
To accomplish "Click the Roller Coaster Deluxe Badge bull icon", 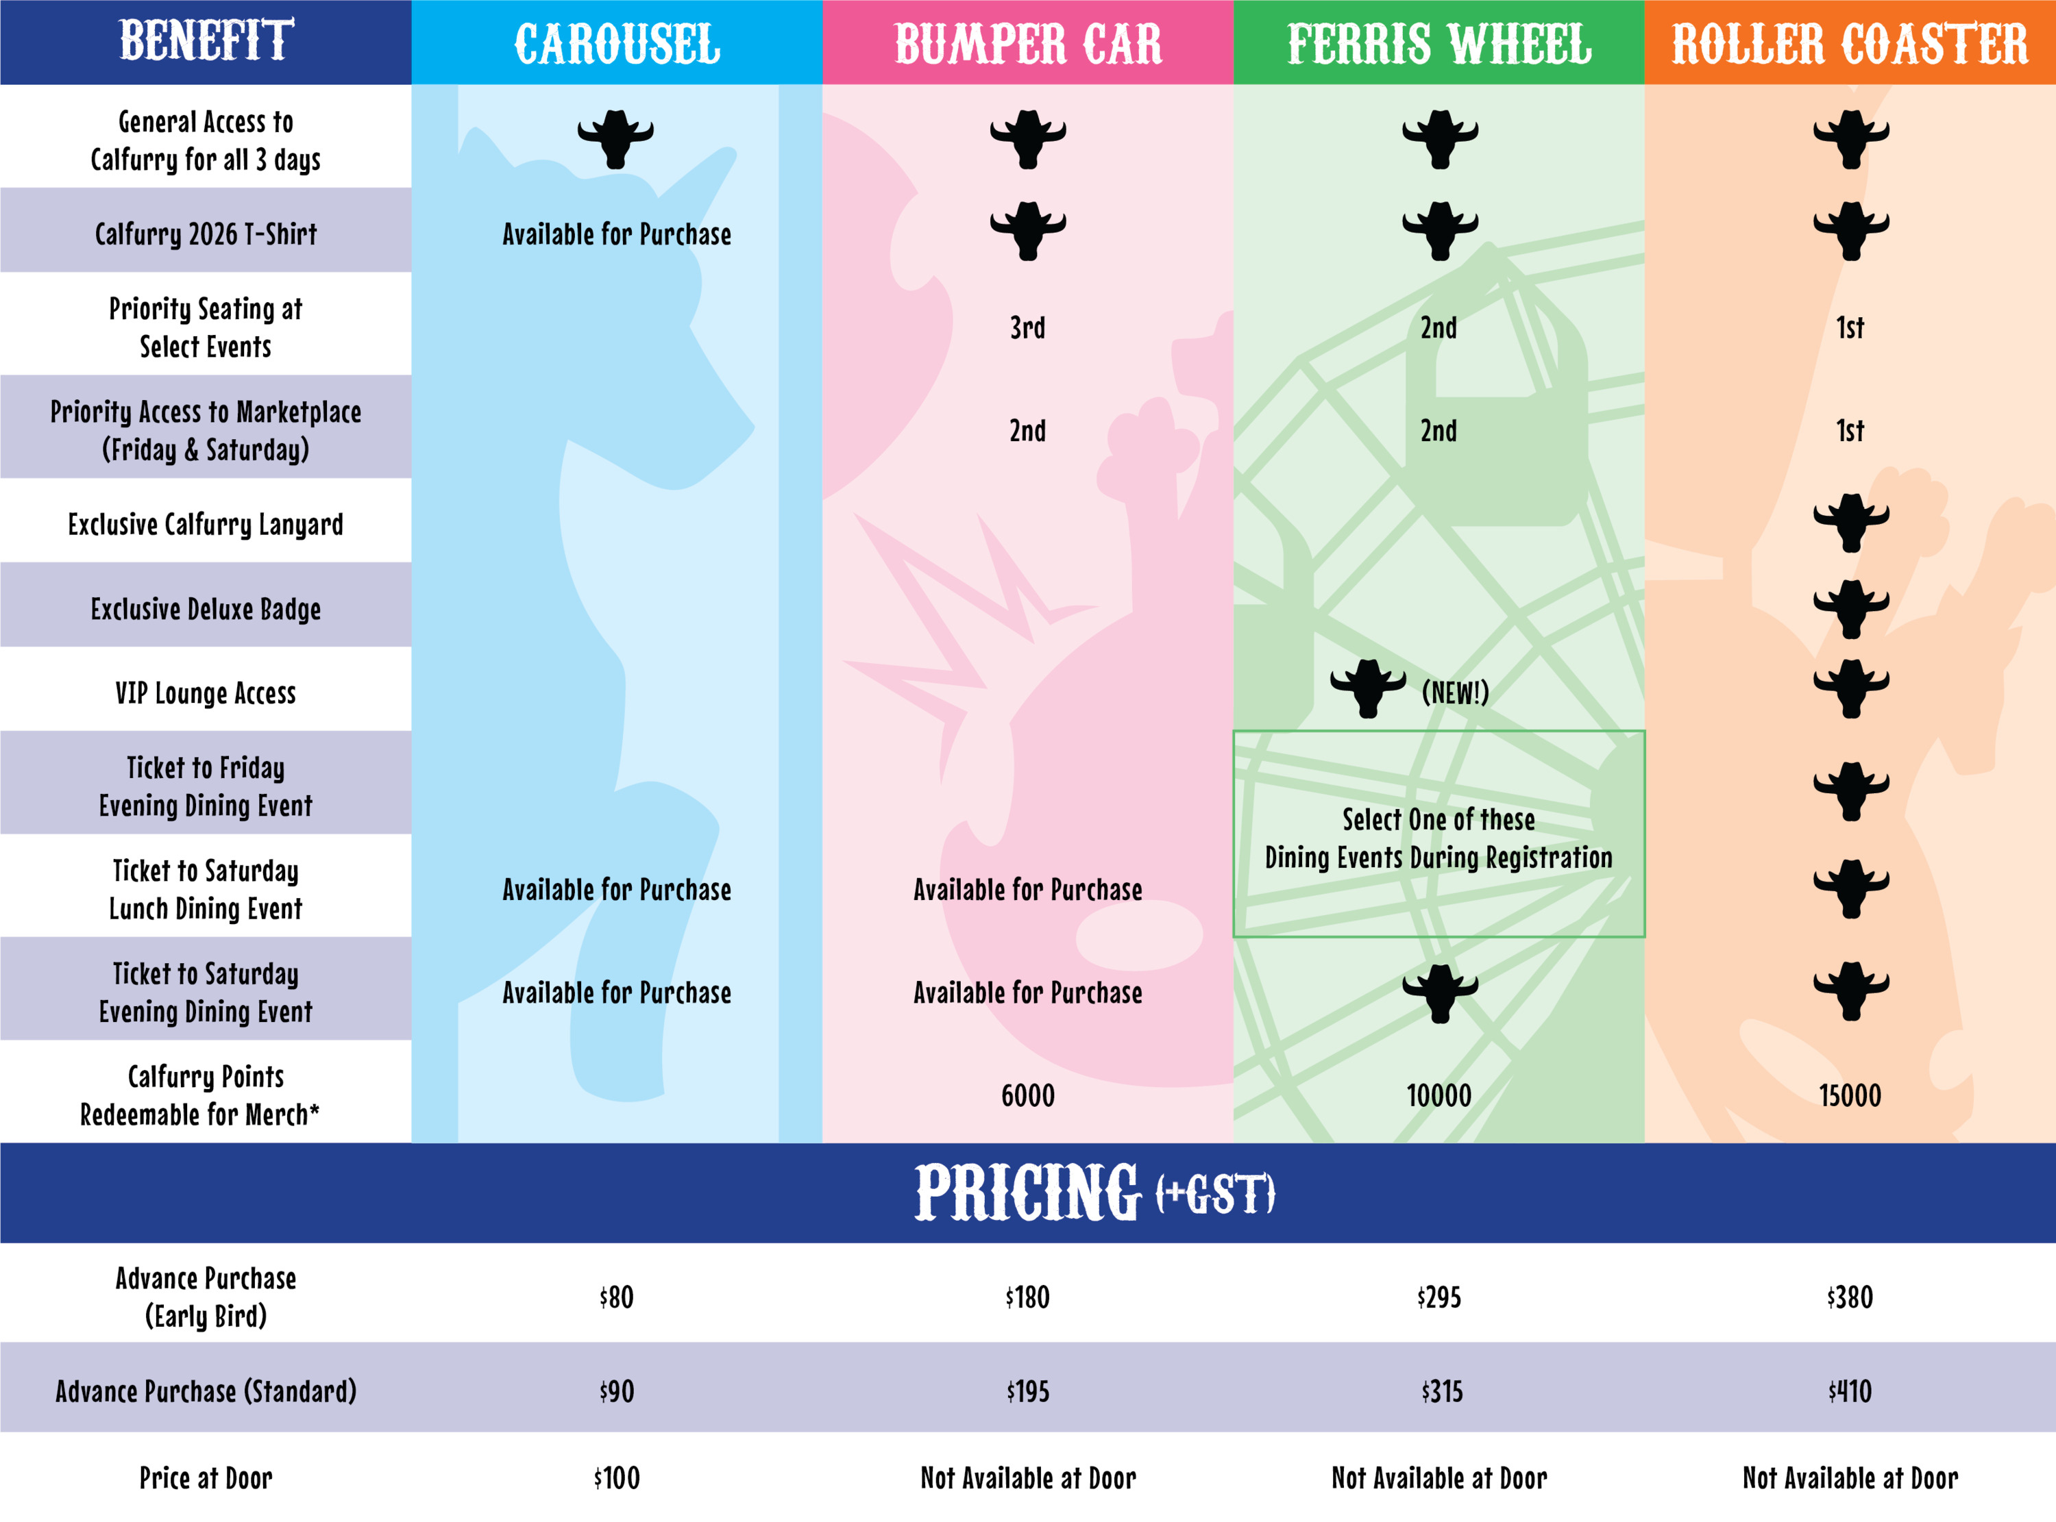I will click(x=1850, y=608).
